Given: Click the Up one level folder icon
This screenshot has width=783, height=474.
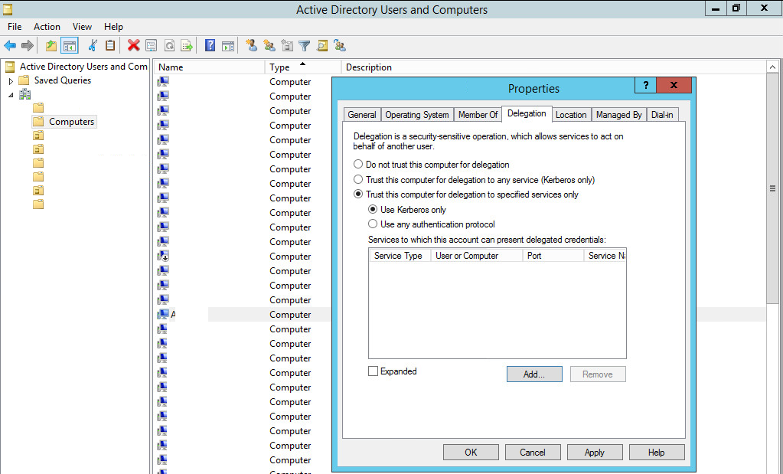Looking at the screenshot, I should [x=51, y=46].
